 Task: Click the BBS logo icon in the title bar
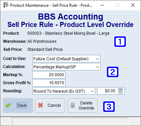coord(6,5)
